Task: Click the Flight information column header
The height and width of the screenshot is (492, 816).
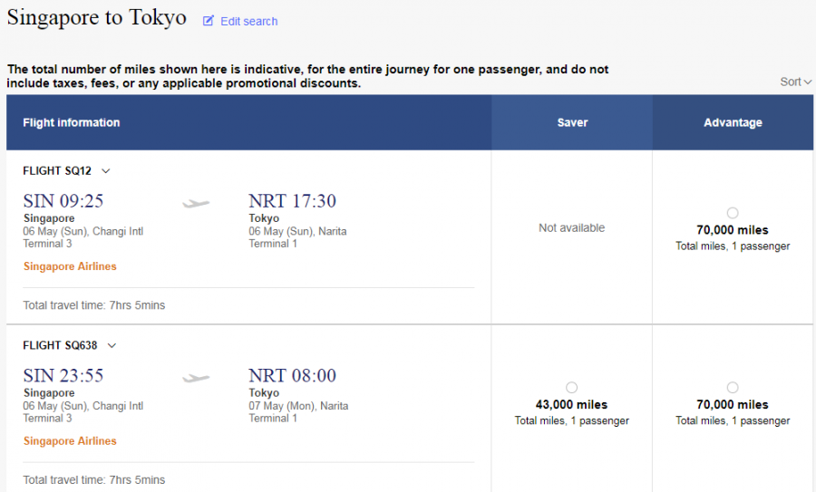Action: pos(72,122)
